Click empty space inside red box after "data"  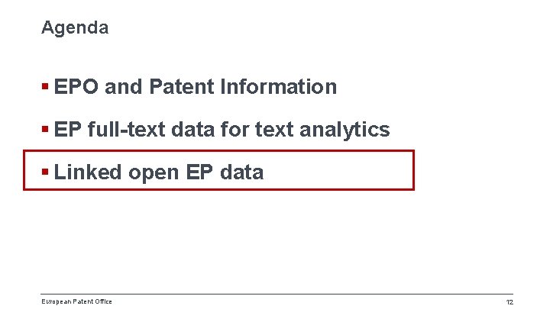pyautogui.click(x=336, y=172)
